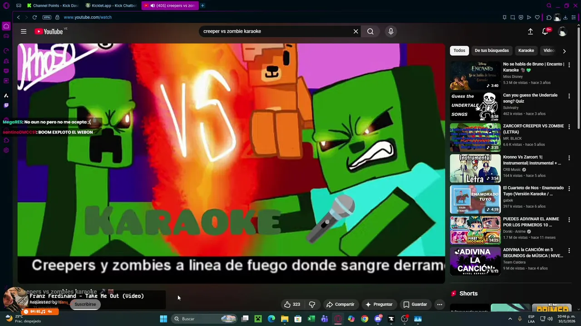This screenshot has height=326, width=581.
Task: Run the search with magnifier button
Action: click(370, 31)
